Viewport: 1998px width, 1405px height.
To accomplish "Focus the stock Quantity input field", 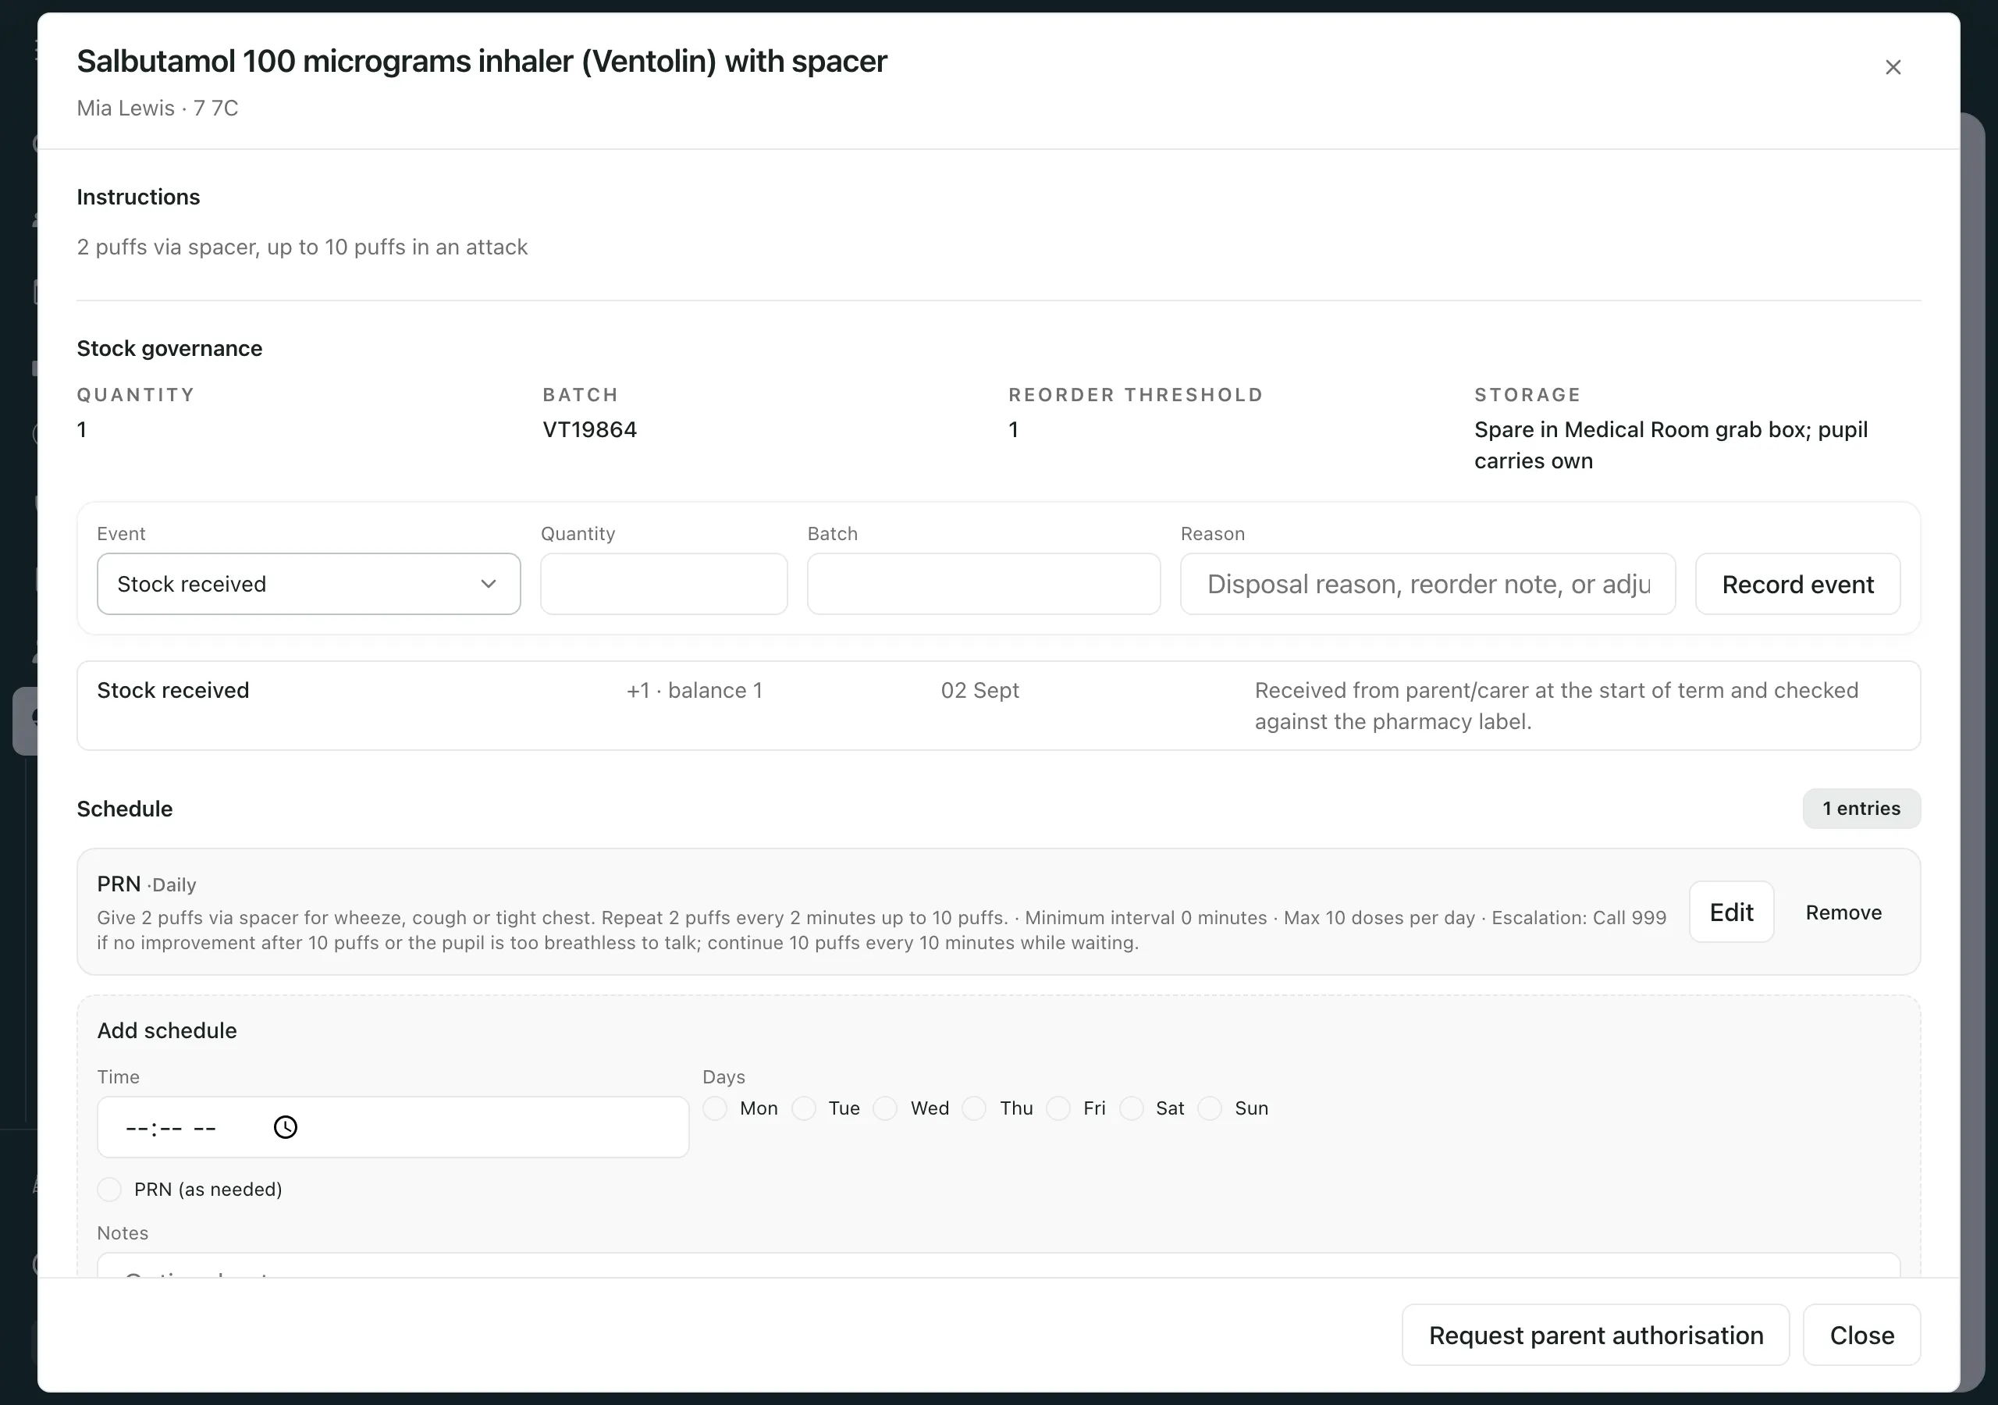I will point(664,584).
